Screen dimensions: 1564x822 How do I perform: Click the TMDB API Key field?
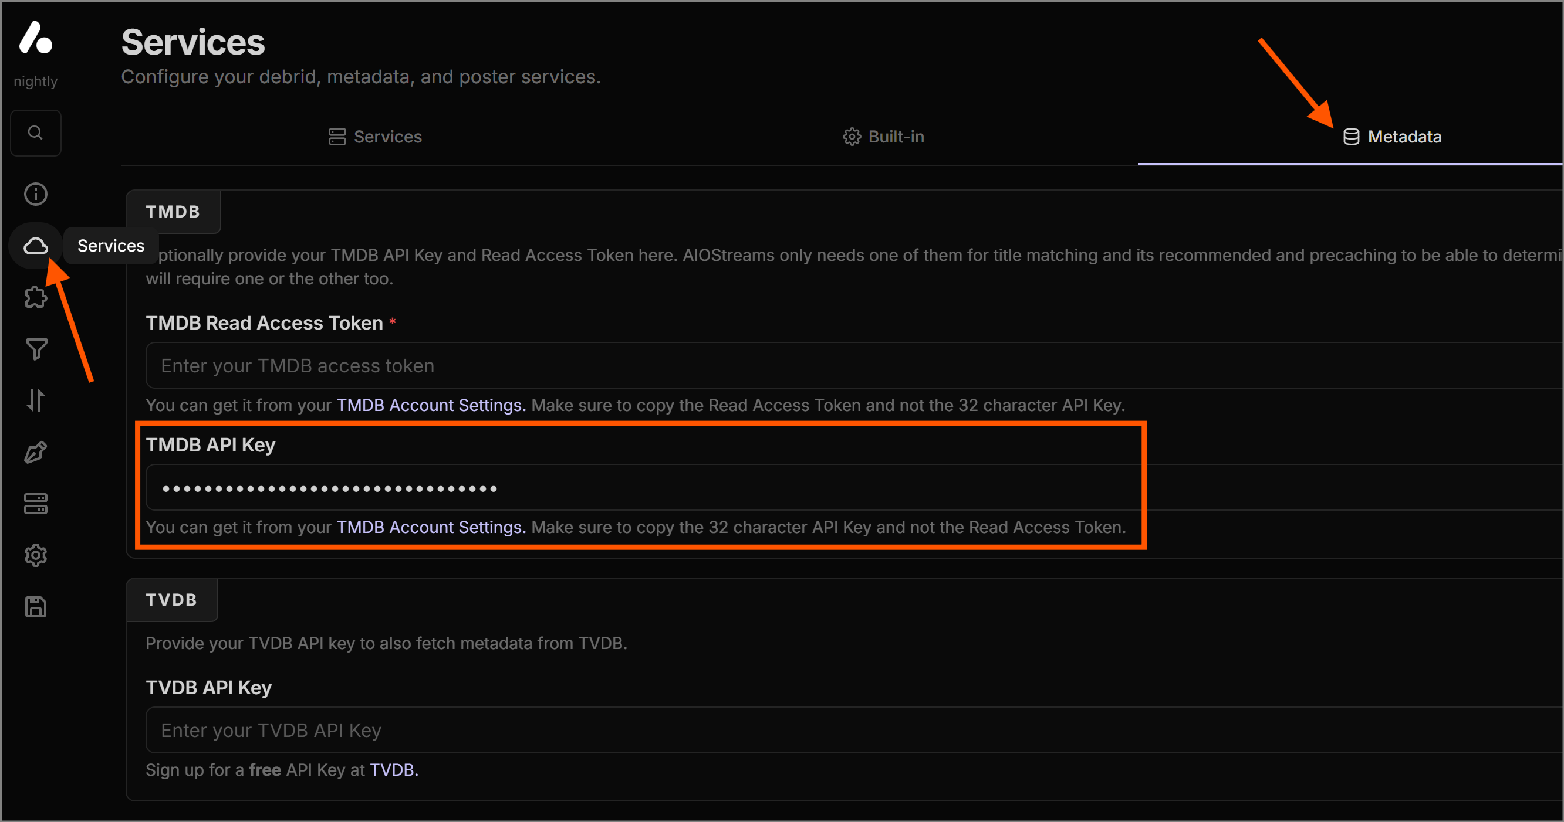tap(854, 488)
